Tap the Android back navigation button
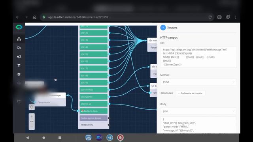This screenshot has height=142, width=253. [x=28, y=138]
